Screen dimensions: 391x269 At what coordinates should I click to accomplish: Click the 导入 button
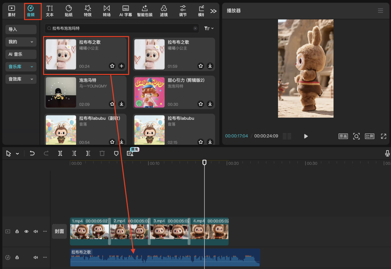click(x=21, y=30)
